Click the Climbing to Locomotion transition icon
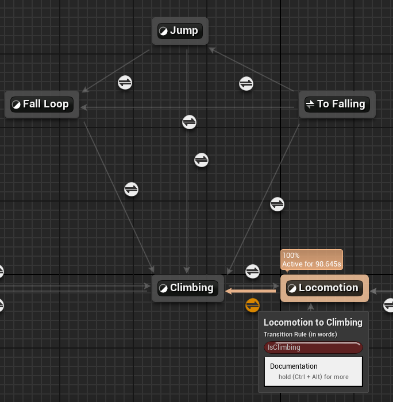This screenshot has height=402, width=393. pos(252,271)
